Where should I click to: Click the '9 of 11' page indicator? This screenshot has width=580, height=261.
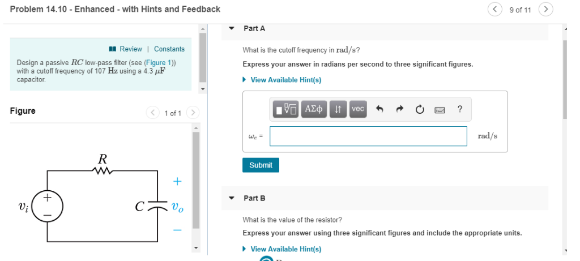pyautogui.click(x=520, y=10)
